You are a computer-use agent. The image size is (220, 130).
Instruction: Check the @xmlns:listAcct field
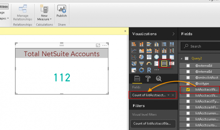[x=188, y=78]
